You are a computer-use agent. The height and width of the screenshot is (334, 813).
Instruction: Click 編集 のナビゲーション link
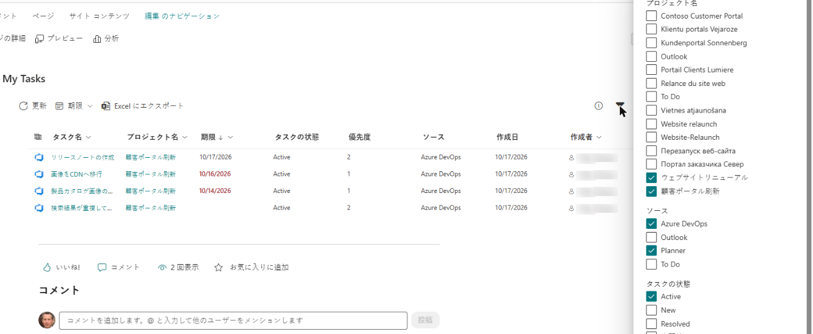tap(182, 16)
